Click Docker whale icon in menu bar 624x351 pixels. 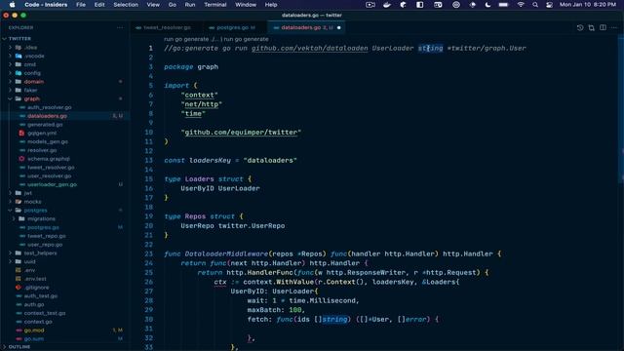[387, 5]
